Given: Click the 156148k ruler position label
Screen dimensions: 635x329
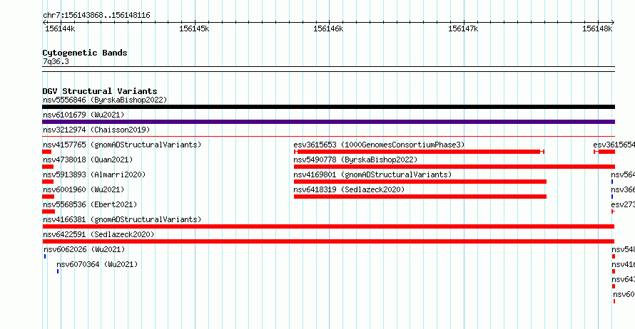Looking at the screenshot, I should (x=597, y=28).
